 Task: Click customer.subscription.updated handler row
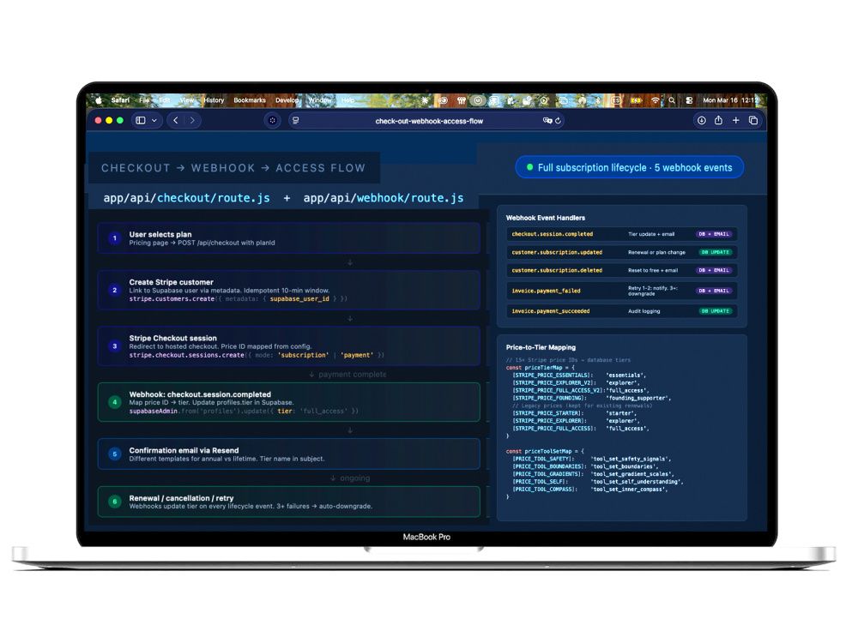[621, 252]
